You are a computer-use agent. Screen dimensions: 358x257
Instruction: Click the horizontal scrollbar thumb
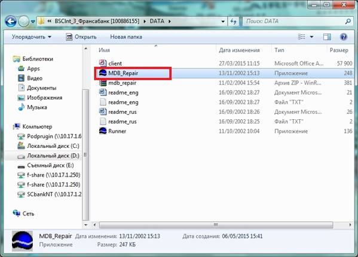216,225
